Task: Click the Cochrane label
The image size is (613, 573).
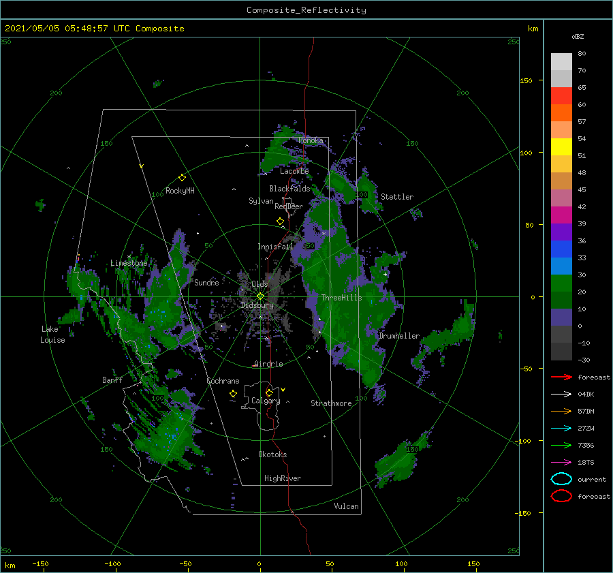Action: [223, 381]
